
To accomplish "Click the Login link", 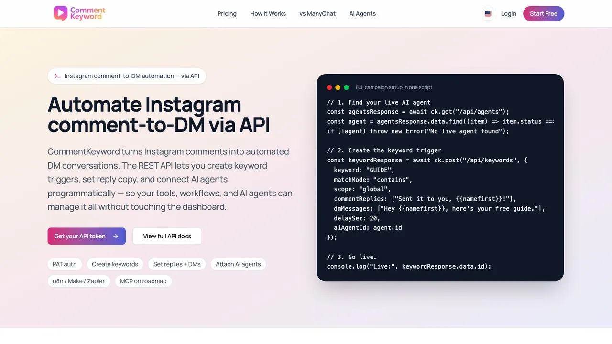I will (x=509, y=14).
